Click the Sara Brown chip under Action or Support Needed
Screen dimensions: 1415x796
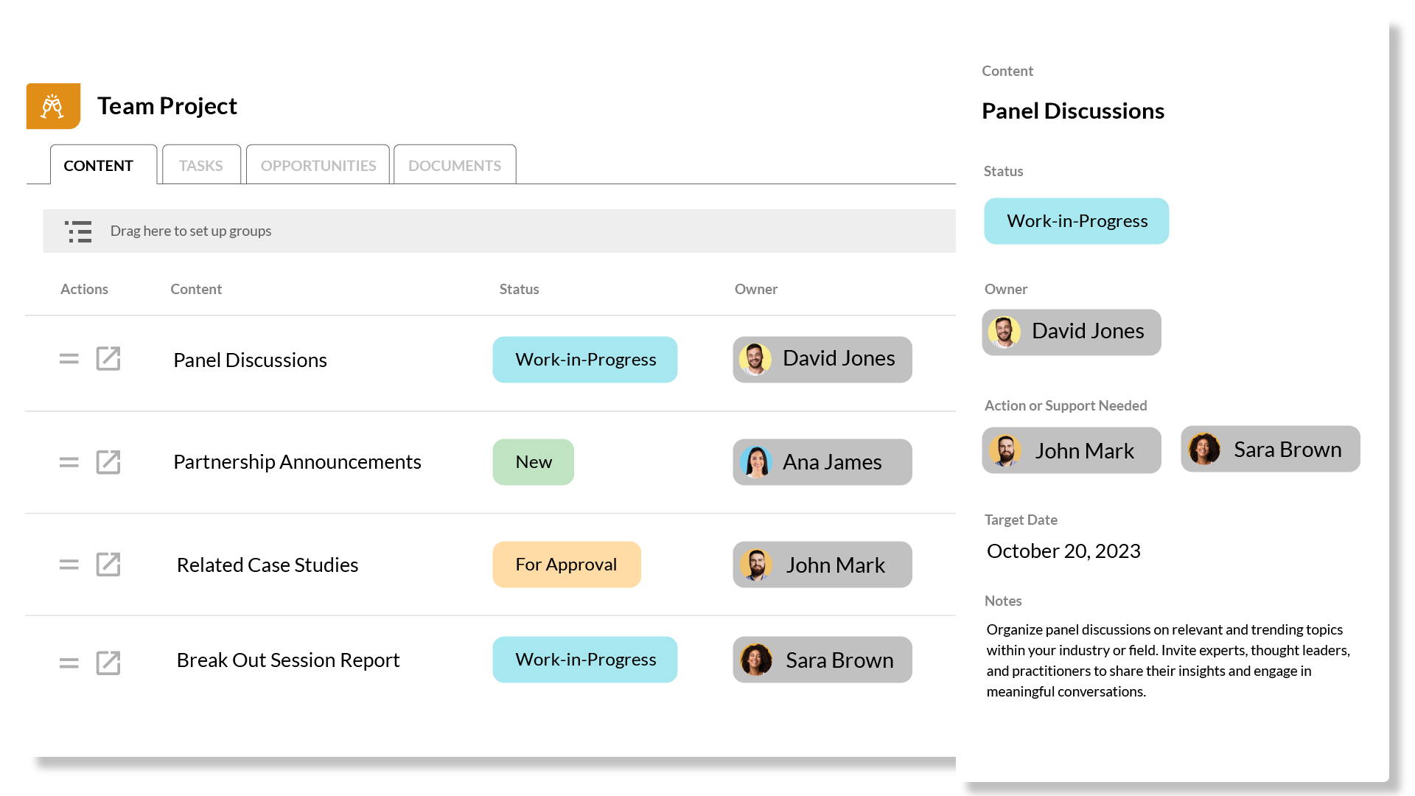[1271, 449]
